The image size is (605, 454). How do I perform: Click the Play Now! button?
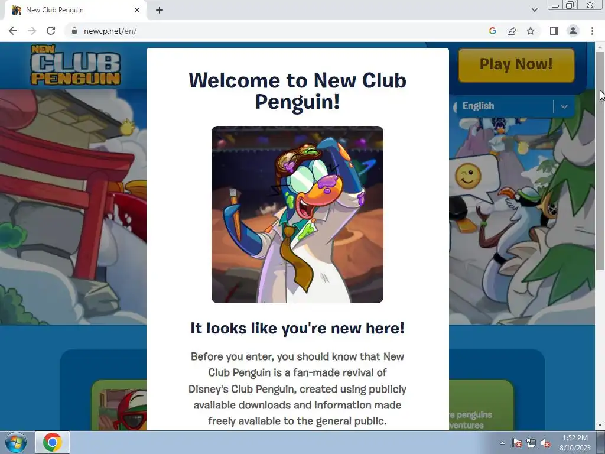[x=516, y=64]
